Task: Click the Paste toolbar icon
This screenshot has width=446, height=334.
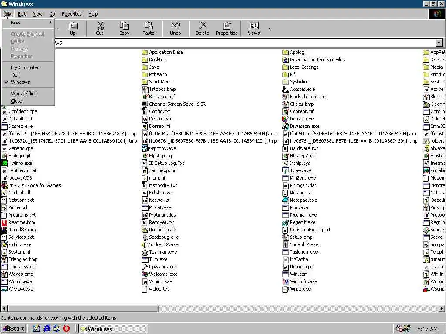Action: [149, 28]
